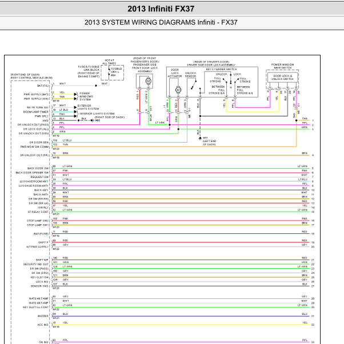Image resolution: width=344 pixels, height=344 pixels.
Task: Click the "STOP LAMP SW1" terminal label
Action: [x=38, y=225]
